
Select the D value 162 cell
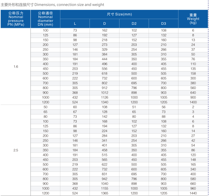(x=105, y=30)
